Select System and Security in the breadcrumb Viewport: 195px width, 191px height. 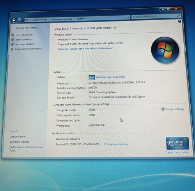point(62,19)
